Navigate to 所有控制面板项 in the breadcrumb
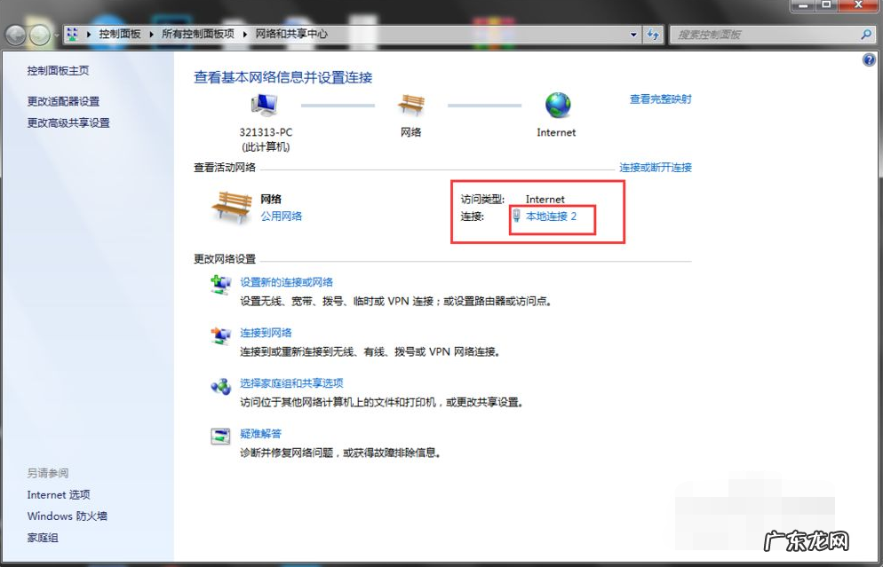This screenshot has width=883, height=567. pyautogui.click(x=197, y=35)
